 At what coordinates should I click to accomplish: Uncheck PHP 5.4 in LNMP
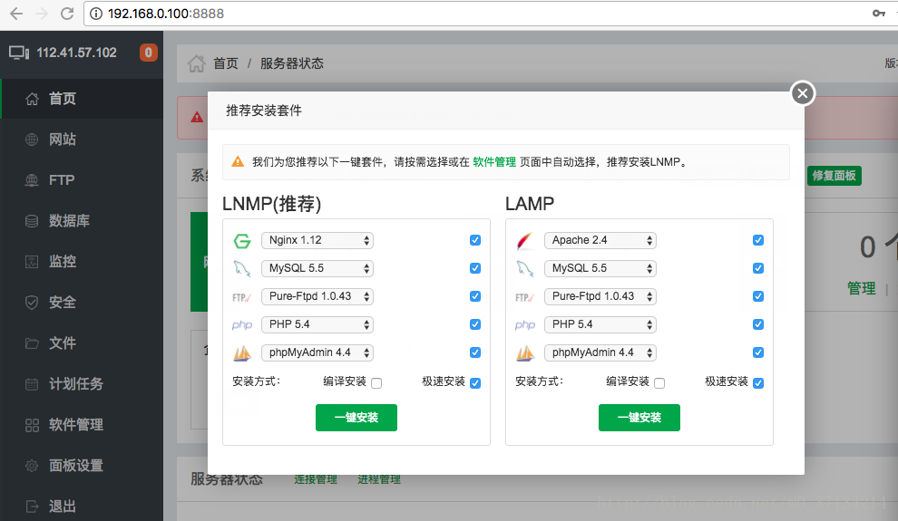coord(475,324)
